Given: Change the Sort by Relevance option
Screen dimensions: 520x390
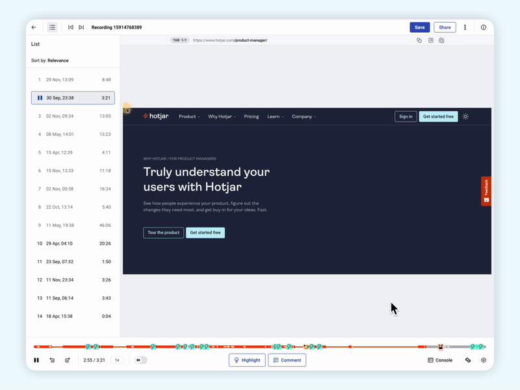Looking at the screenshot, I should click(x=50, y=60).
